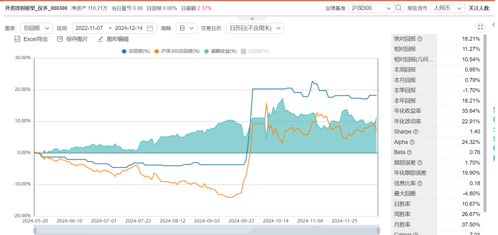Image resolution: width=498 pixels, height=235 pixels.
Task: Toggle the 沪深300总回报(%) legend series
Action: [x=177, y=51]
